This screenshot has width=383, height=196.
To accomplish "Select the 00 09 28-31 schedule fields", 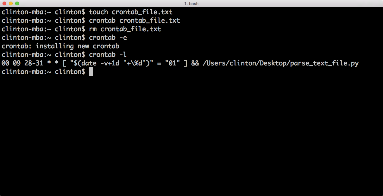I will pyautogui.click(x=22, y=63).
